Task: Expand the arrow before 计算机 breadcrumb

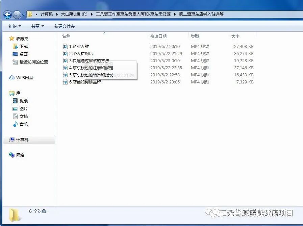Action: click(x=36, y=14)
